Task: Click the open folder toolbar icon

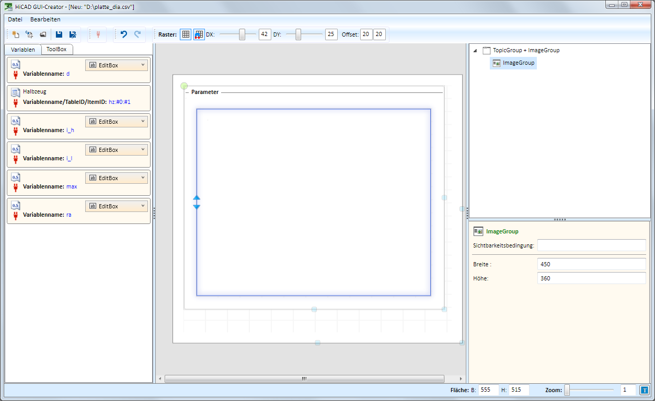Action: 43,34
